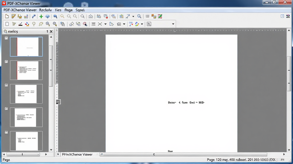
Task: Click thumbnails panel scroll left arrow
Action: [x=4, y=154]
